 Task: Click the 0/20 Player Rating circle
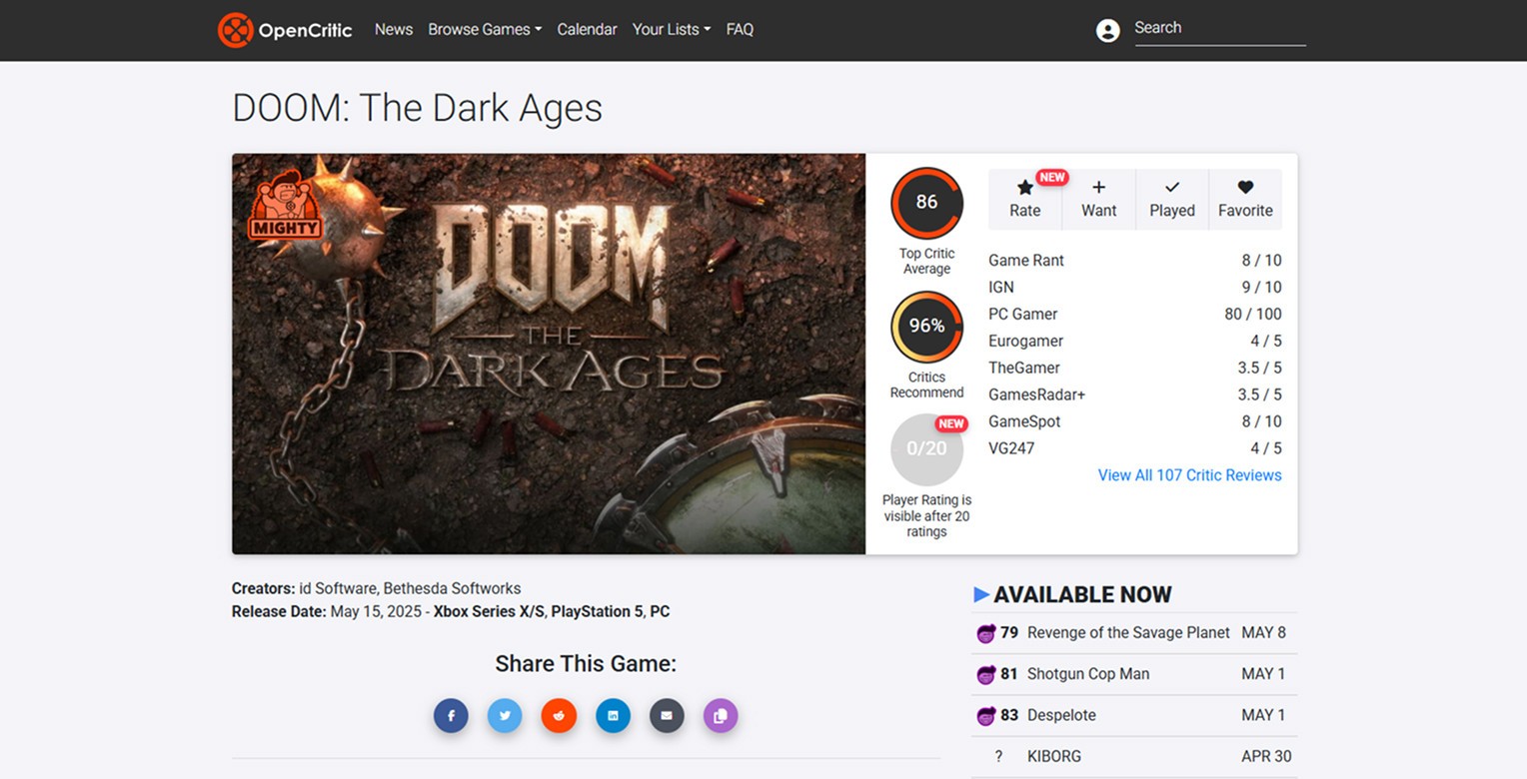[x=926, y=449]
